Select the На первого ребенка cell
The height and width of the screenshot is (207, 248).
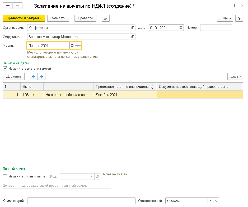click(x=68, y=95)
